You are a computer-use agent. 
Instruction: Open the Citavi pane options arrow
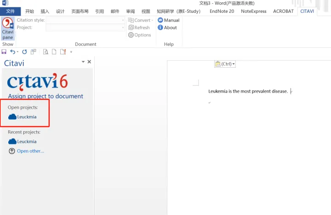[83, 62]
